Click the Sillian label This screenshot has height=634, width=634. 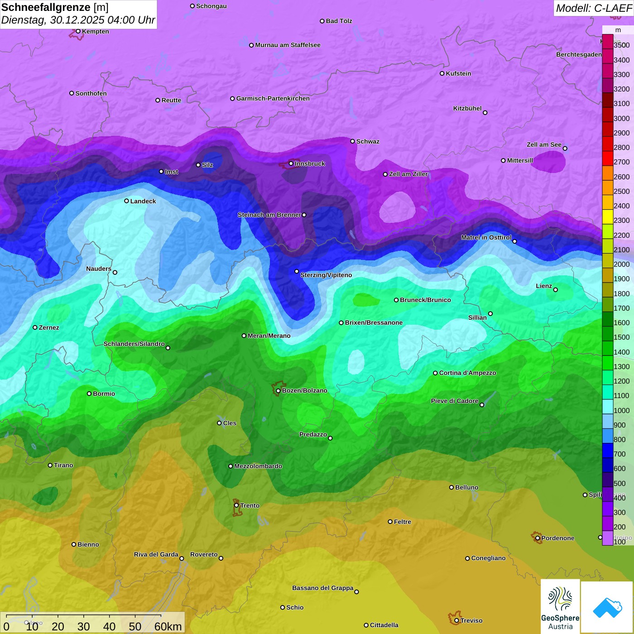477,317
